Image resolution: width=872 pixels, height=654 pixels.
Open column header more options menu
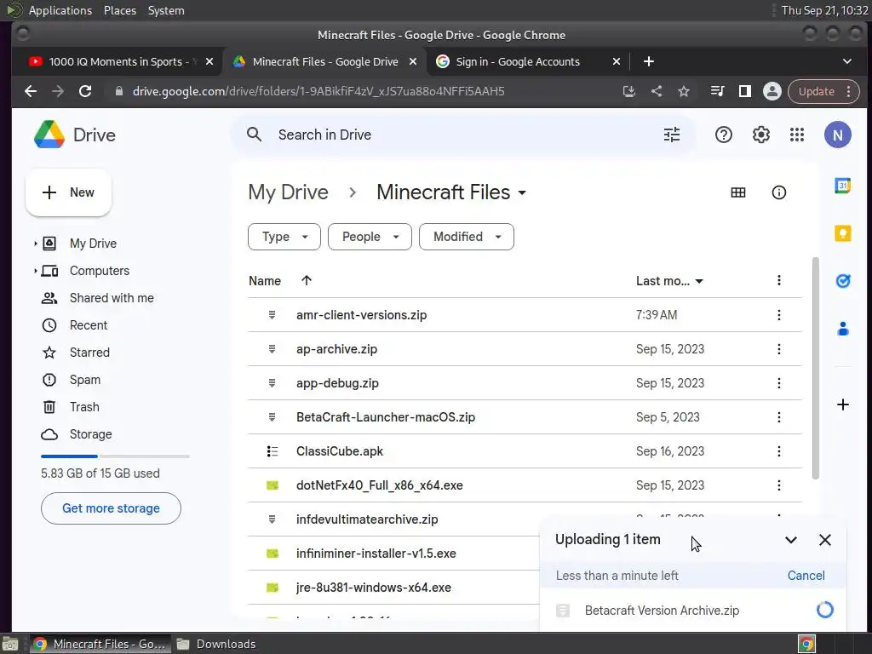tap(778, 280)
